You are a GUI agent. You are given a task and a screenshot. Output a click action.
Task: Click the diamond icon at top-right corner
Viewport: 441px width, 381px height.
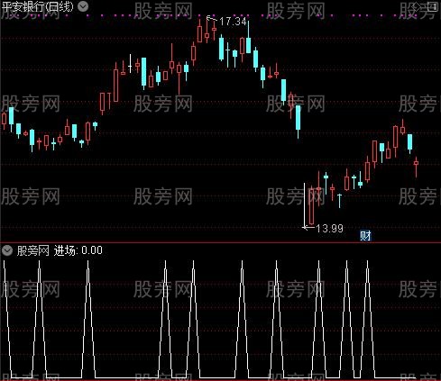point(417,6)
